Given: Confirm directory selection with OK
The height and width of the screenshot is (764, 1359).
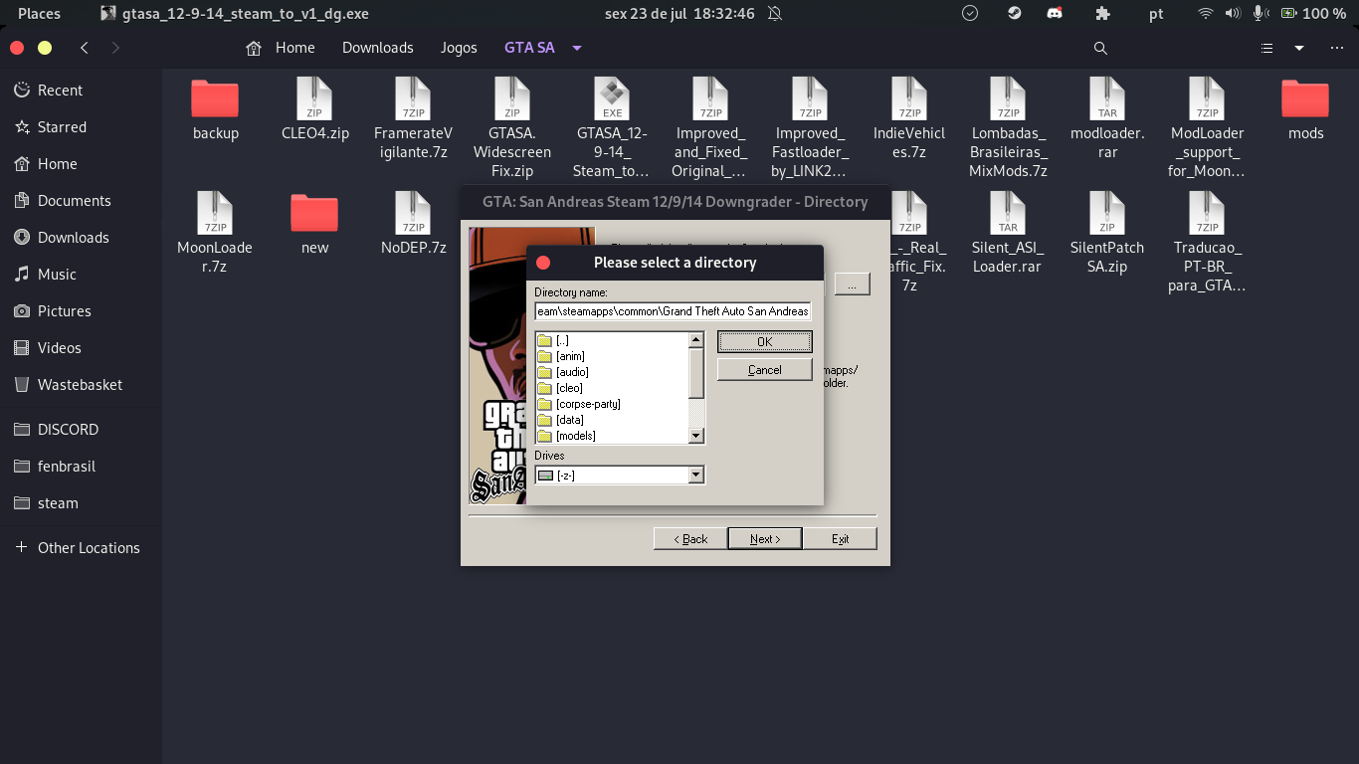Looking at the screenshot, I should [x=764, y=341].
